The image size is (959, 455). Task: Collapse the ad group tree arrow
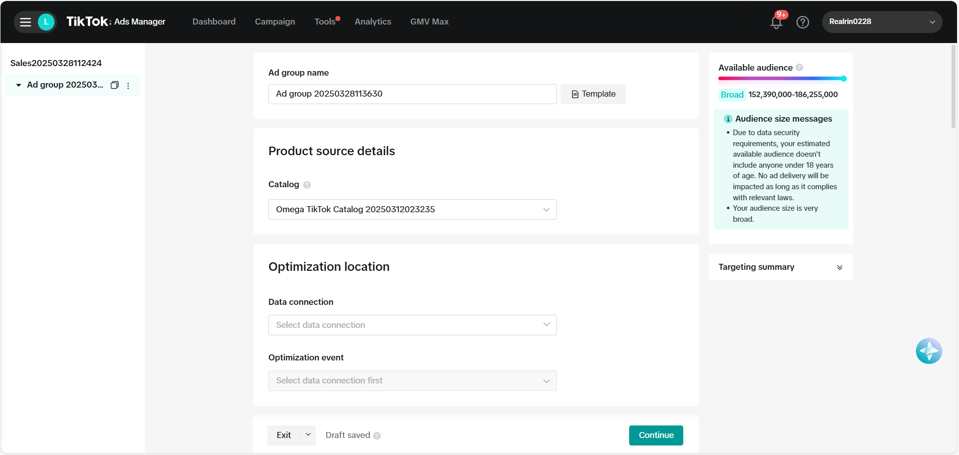point(19,85)
